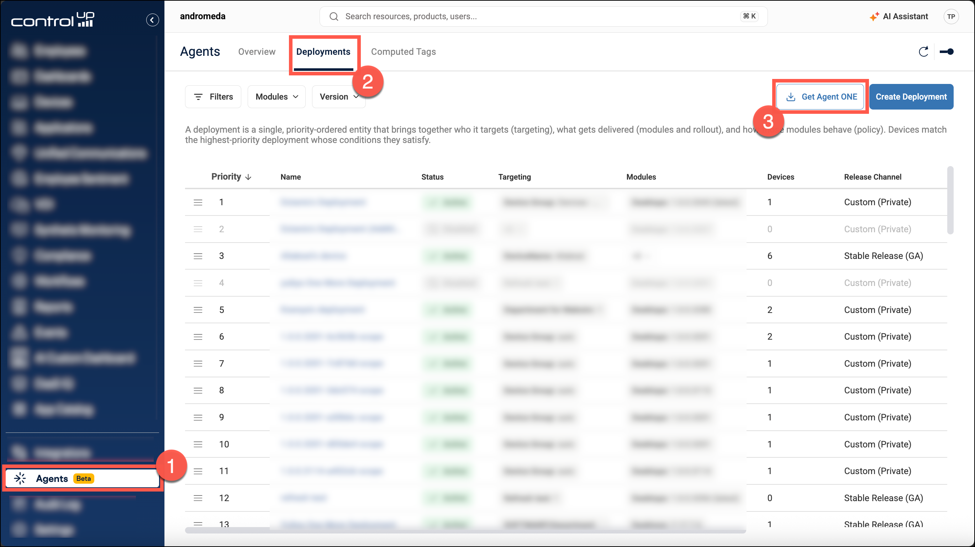Click the Targeting column header
The image size is (975, 547).
[515, 177]
